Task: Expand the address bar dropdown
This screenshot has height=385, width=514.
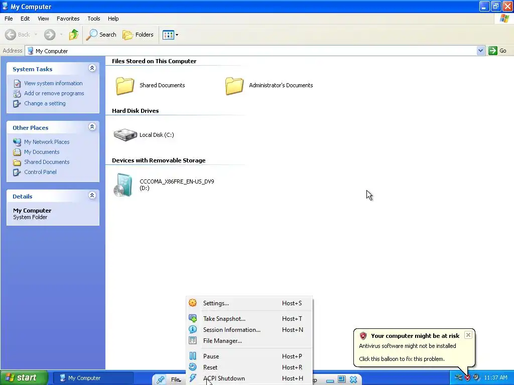Action: coord(480,51)
